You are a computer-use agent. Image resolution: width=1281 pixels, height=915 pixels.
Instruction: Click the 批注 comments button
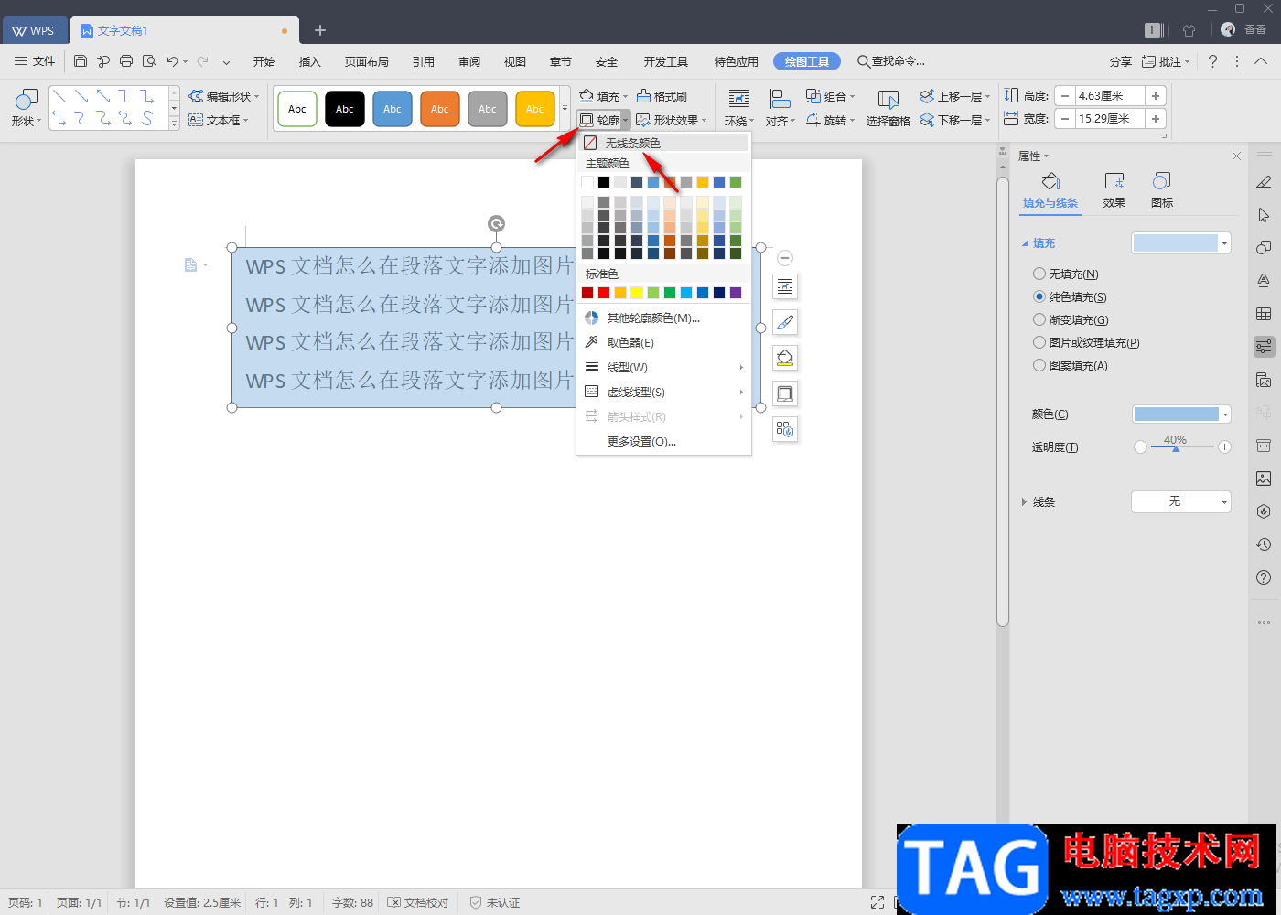click(1166, 61)
